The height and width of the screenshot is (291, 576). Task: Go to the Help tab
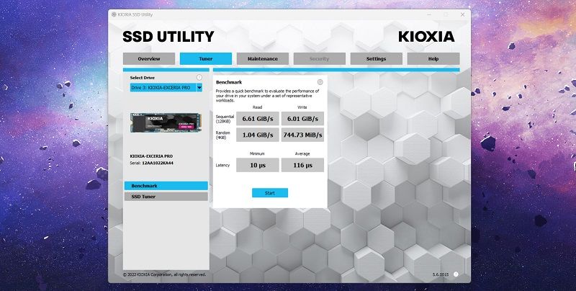point(433,59)
